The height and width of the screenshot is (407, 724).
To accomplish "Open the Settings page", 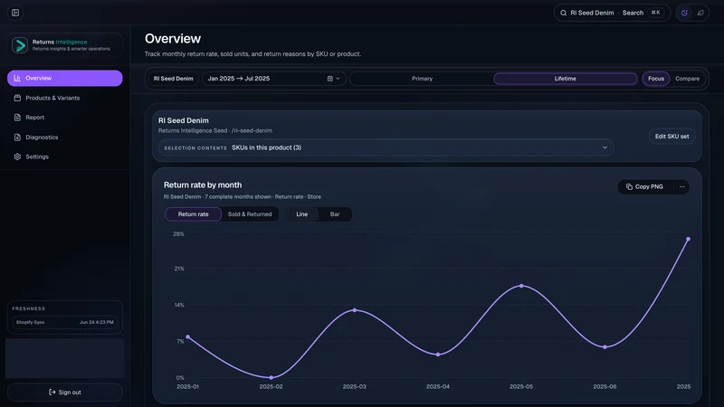I will coord(64,156).
